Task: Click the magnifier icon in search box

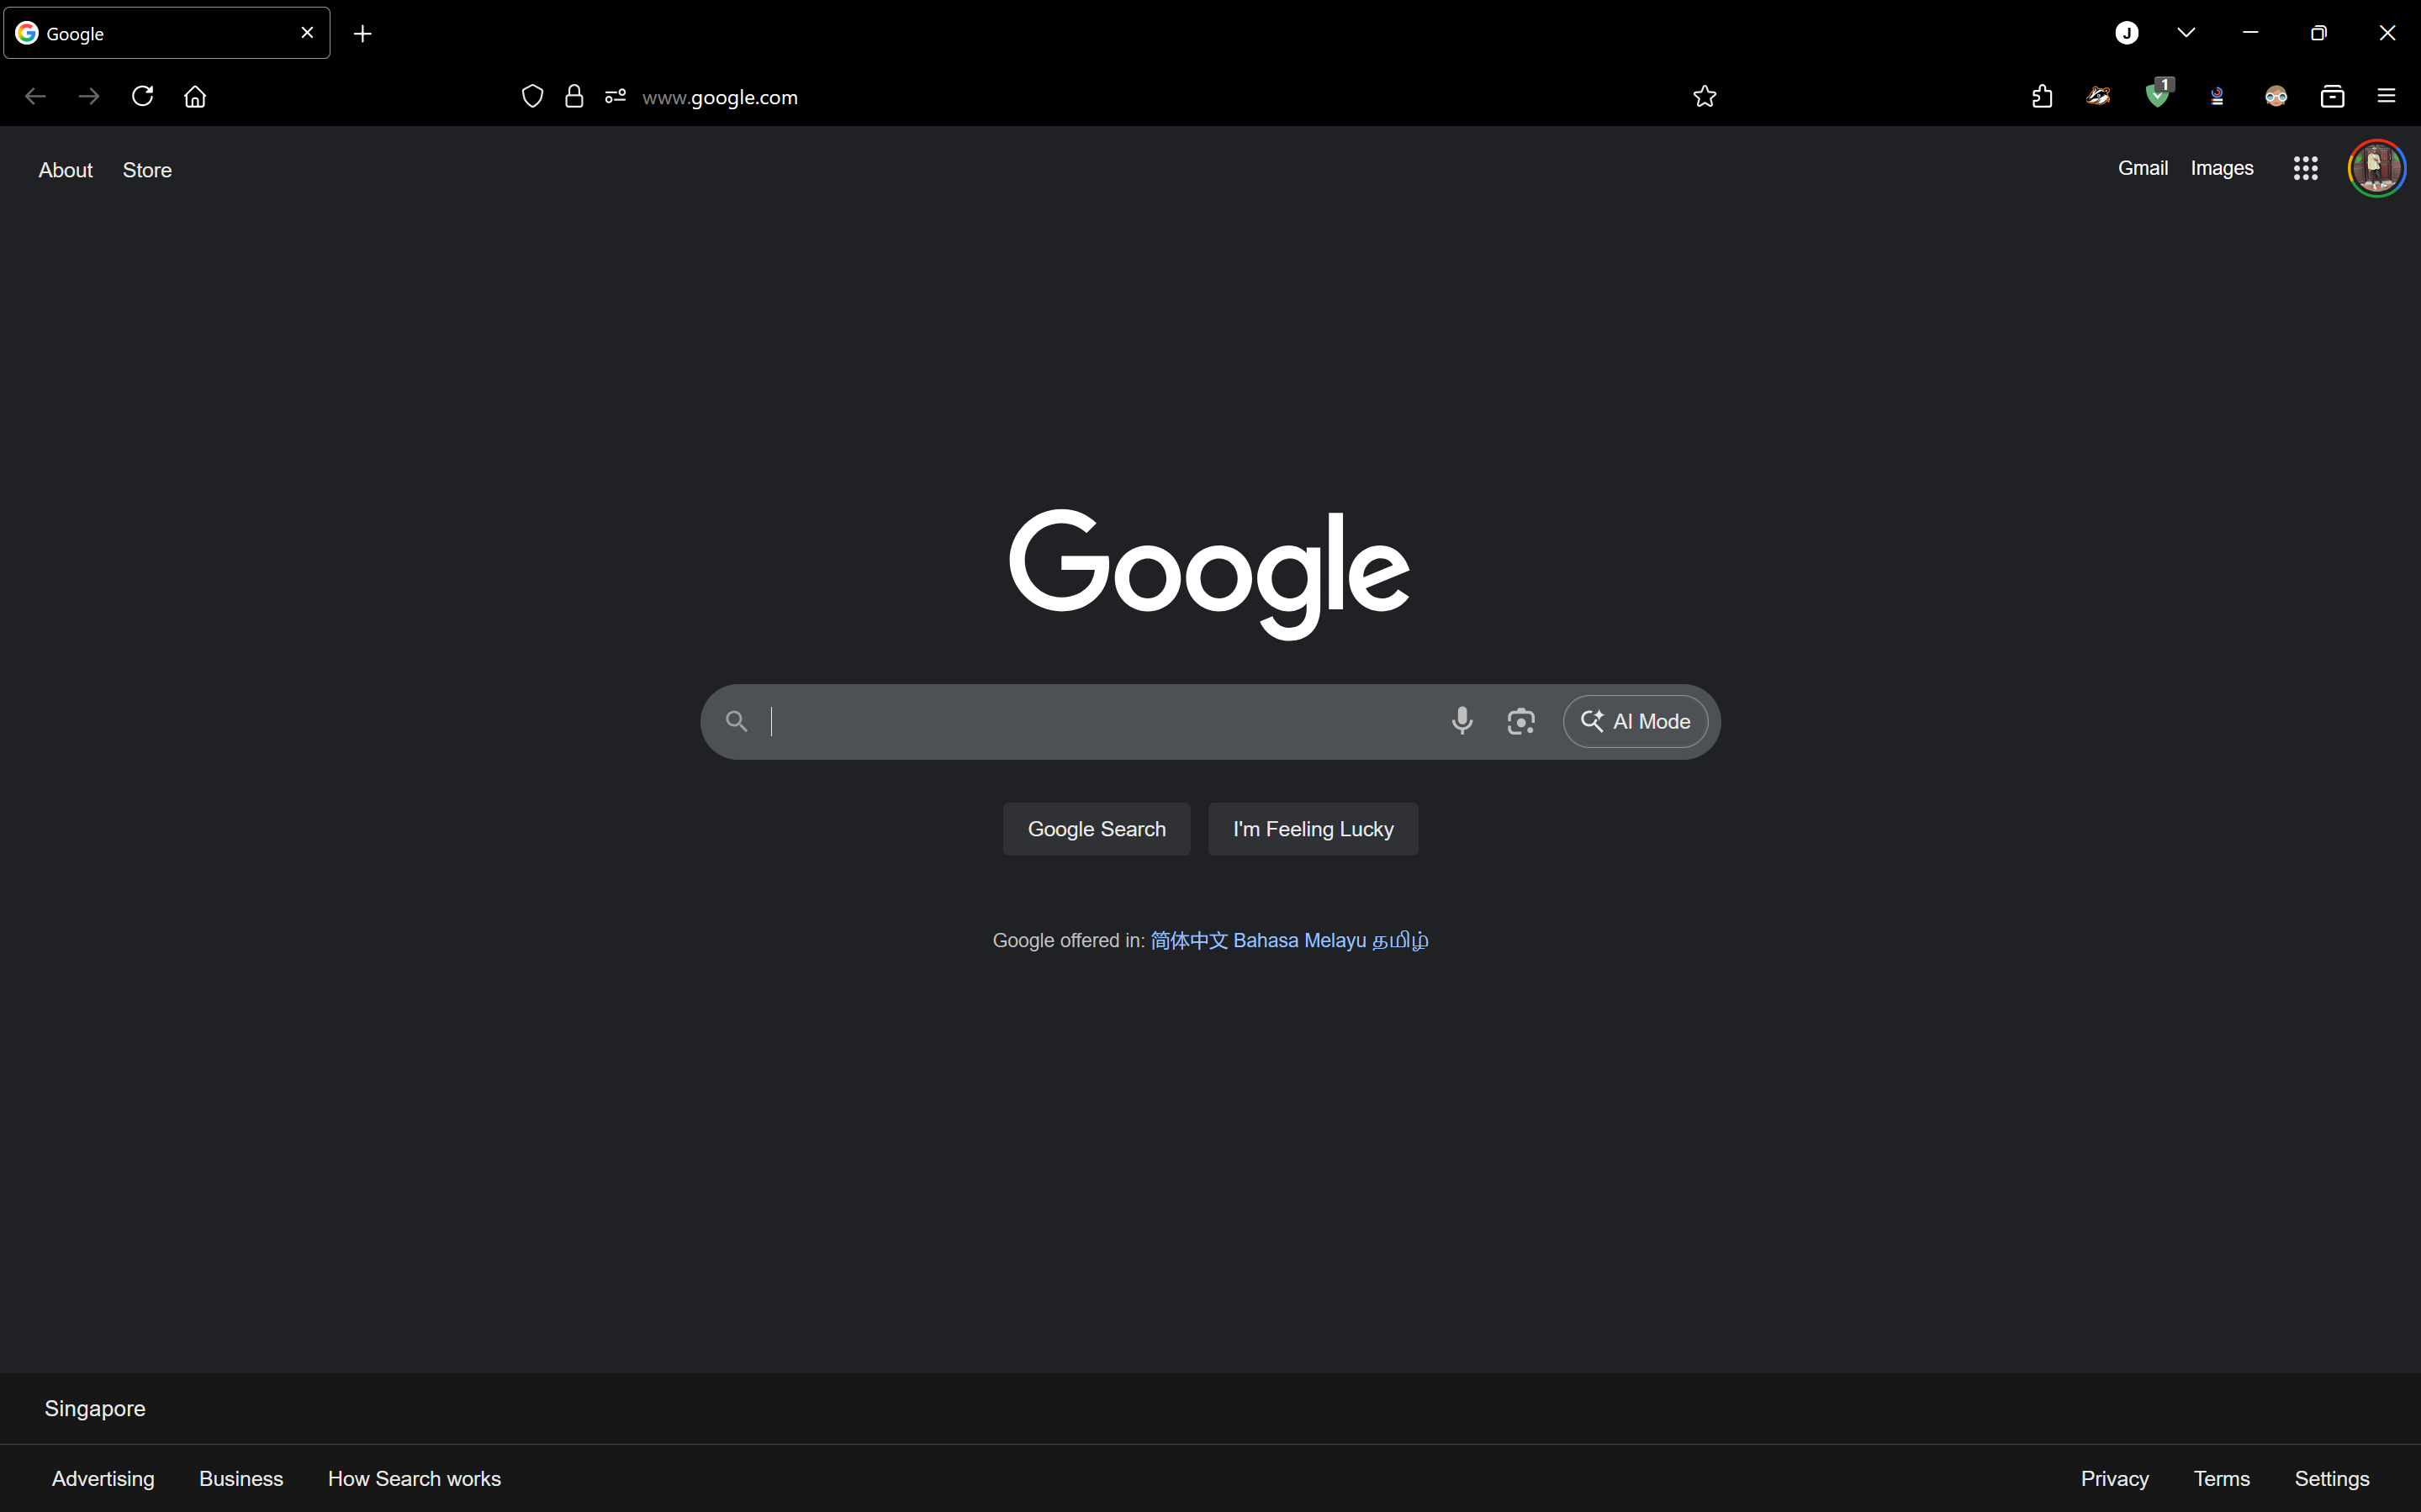Action: [737, 721]
